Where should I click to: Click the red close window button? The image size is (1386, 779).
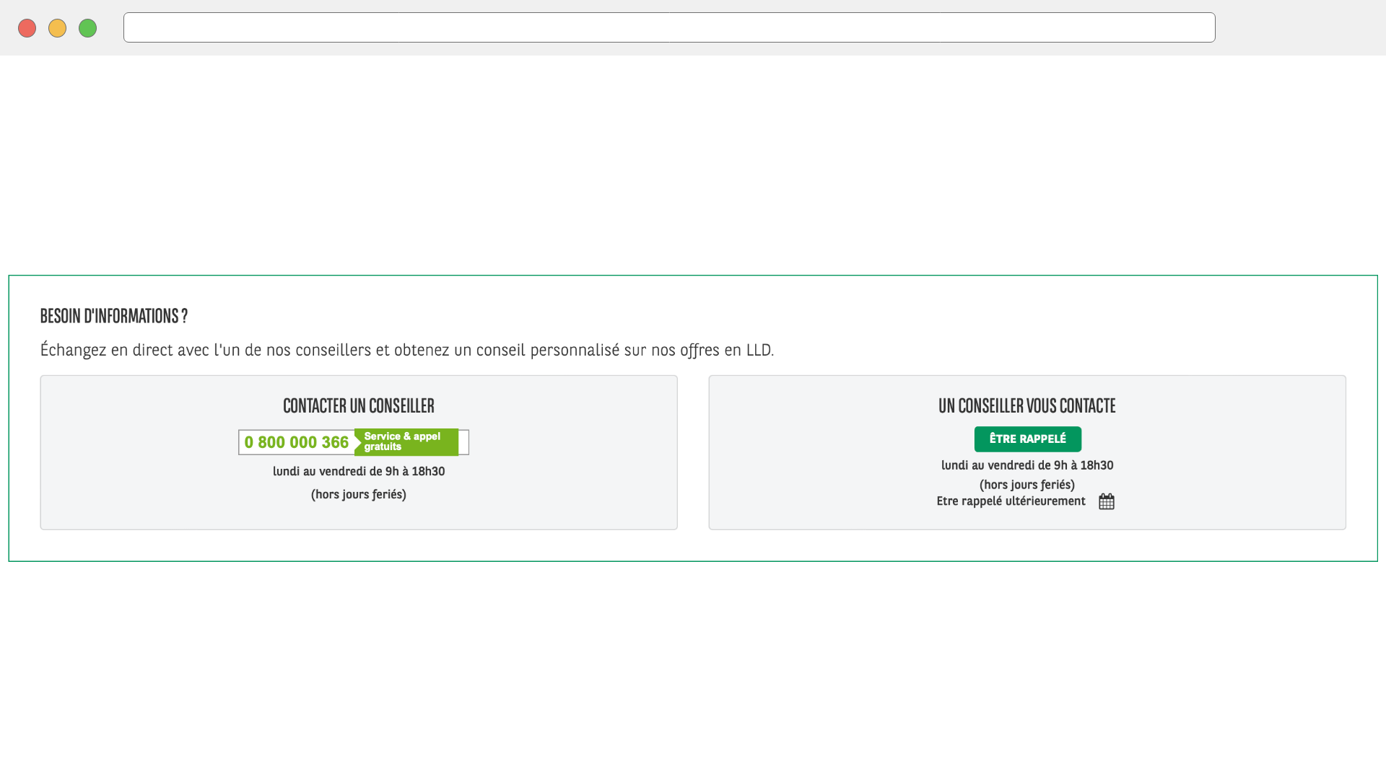pos(27,28)
